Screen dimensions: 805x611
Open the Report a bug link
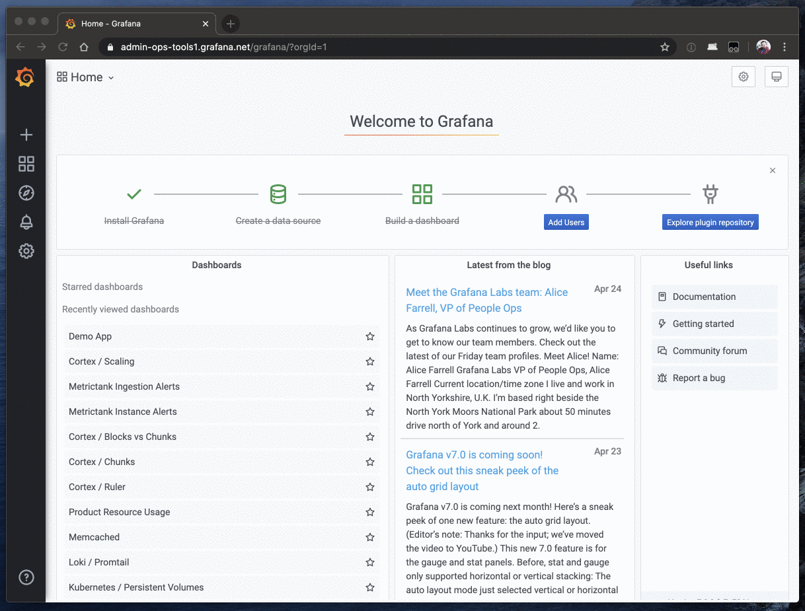(714, 378)
